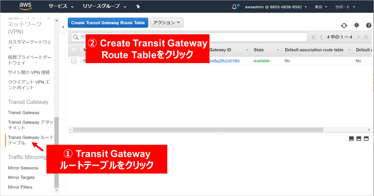
Task: Select the checkbox for the first route table row
Action: (74, 61)
